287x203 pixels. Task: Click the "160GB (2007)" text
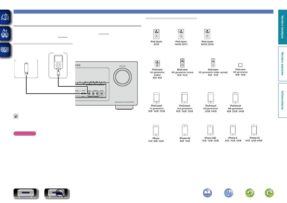pyautogui.click(x=181, y=44)
